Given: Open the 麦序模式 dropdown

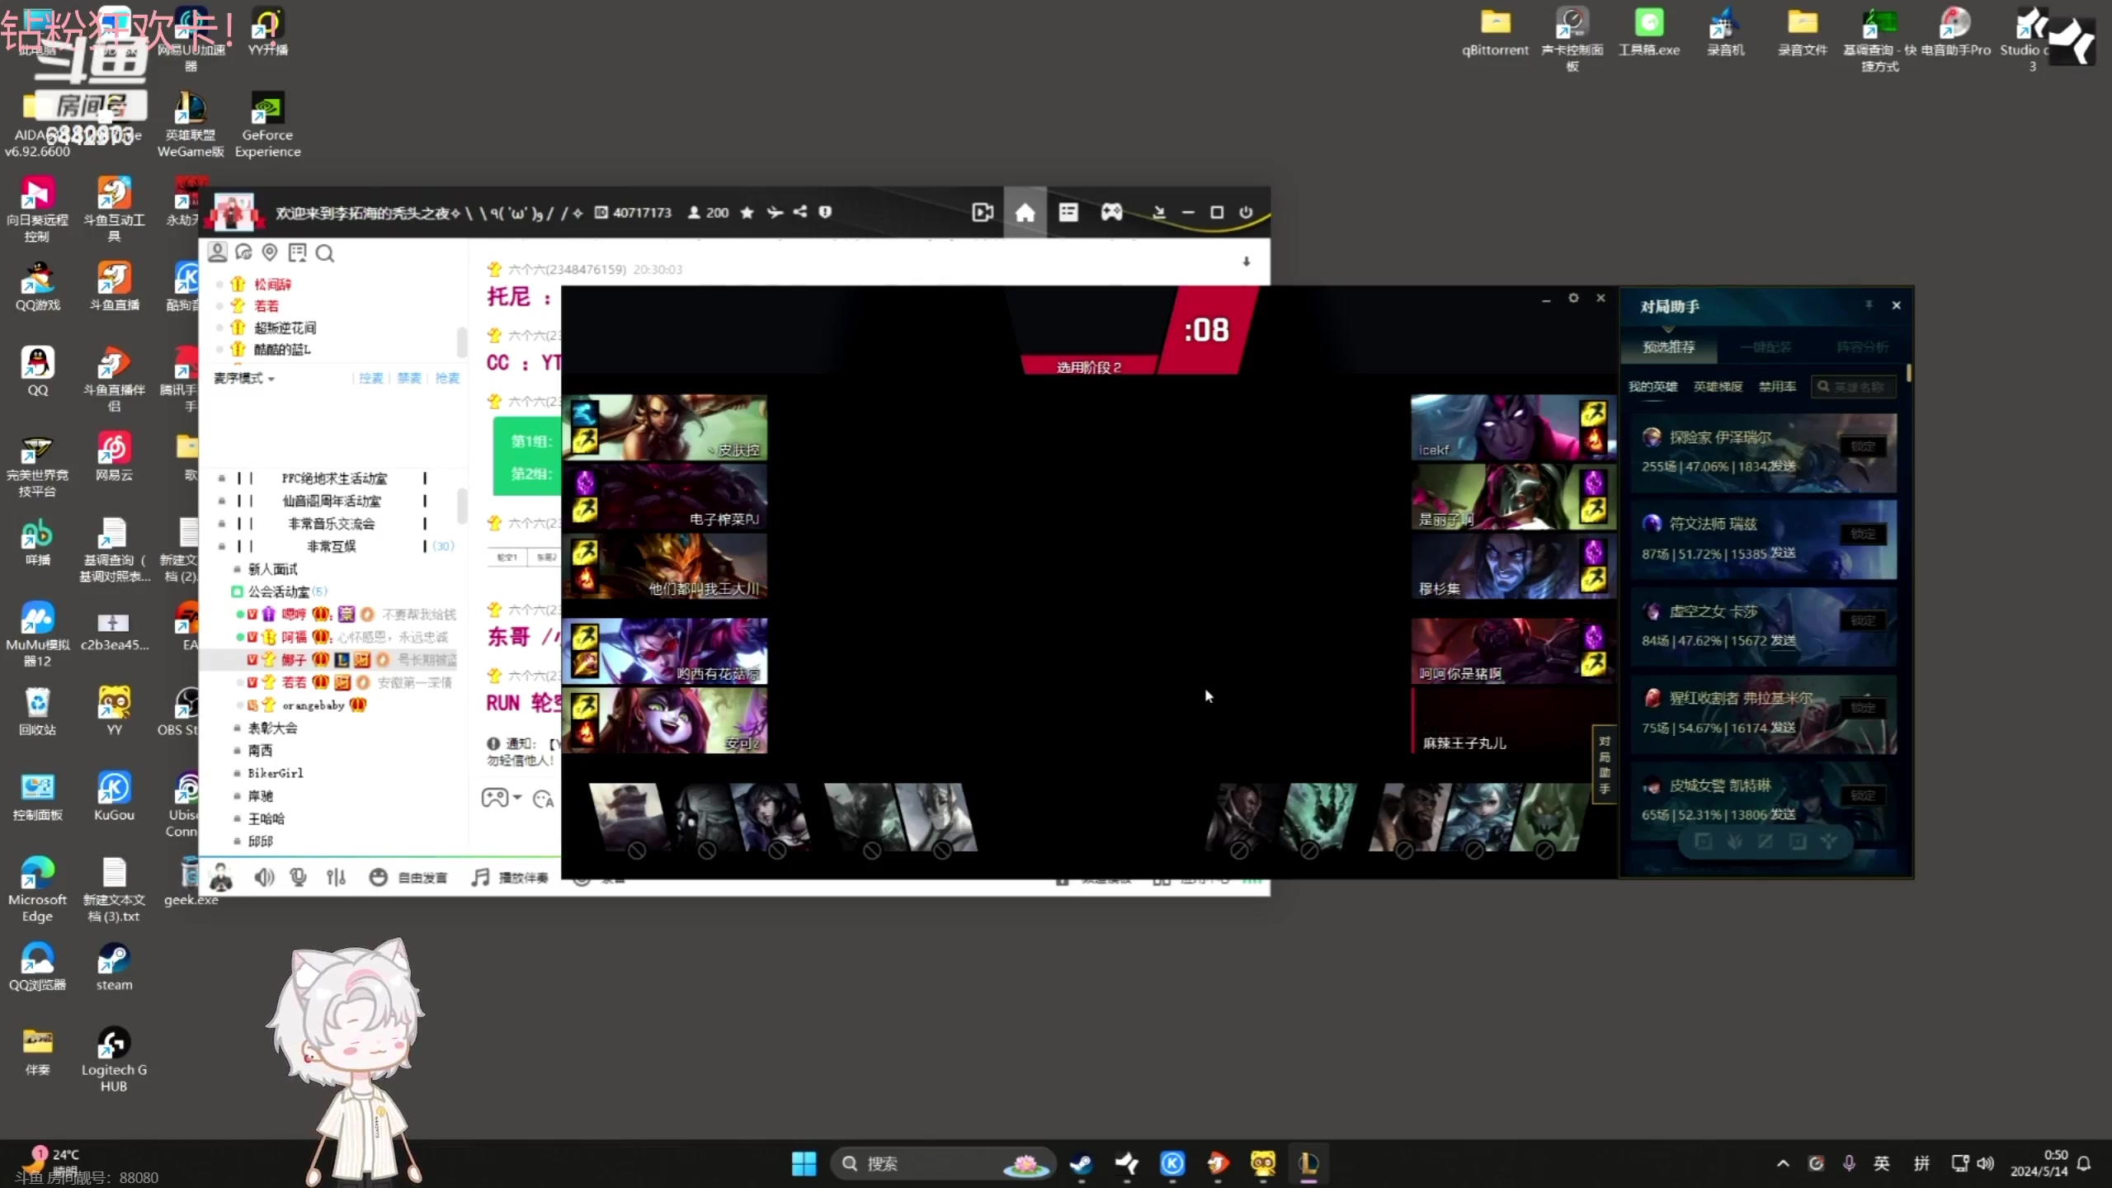Looking at the screenshot, I should point(244,378).
